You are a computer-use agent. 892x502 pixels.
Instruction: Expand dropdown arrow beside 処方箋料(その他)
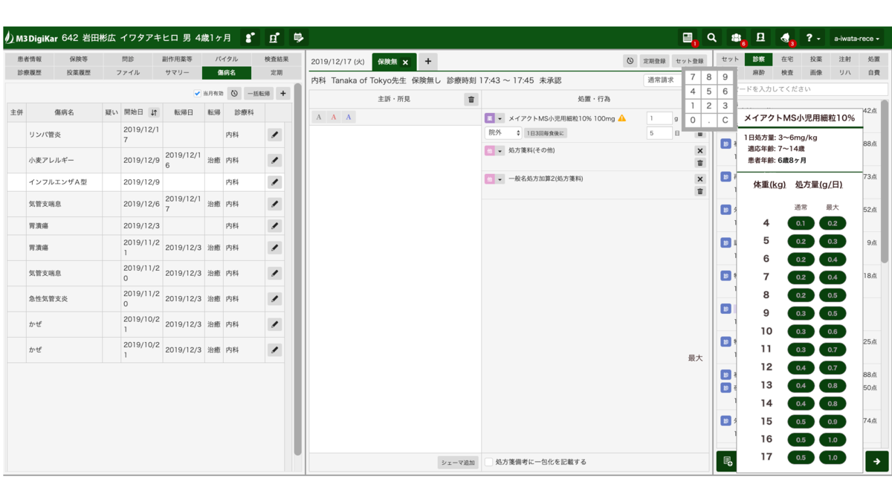(x=500, y=151)
